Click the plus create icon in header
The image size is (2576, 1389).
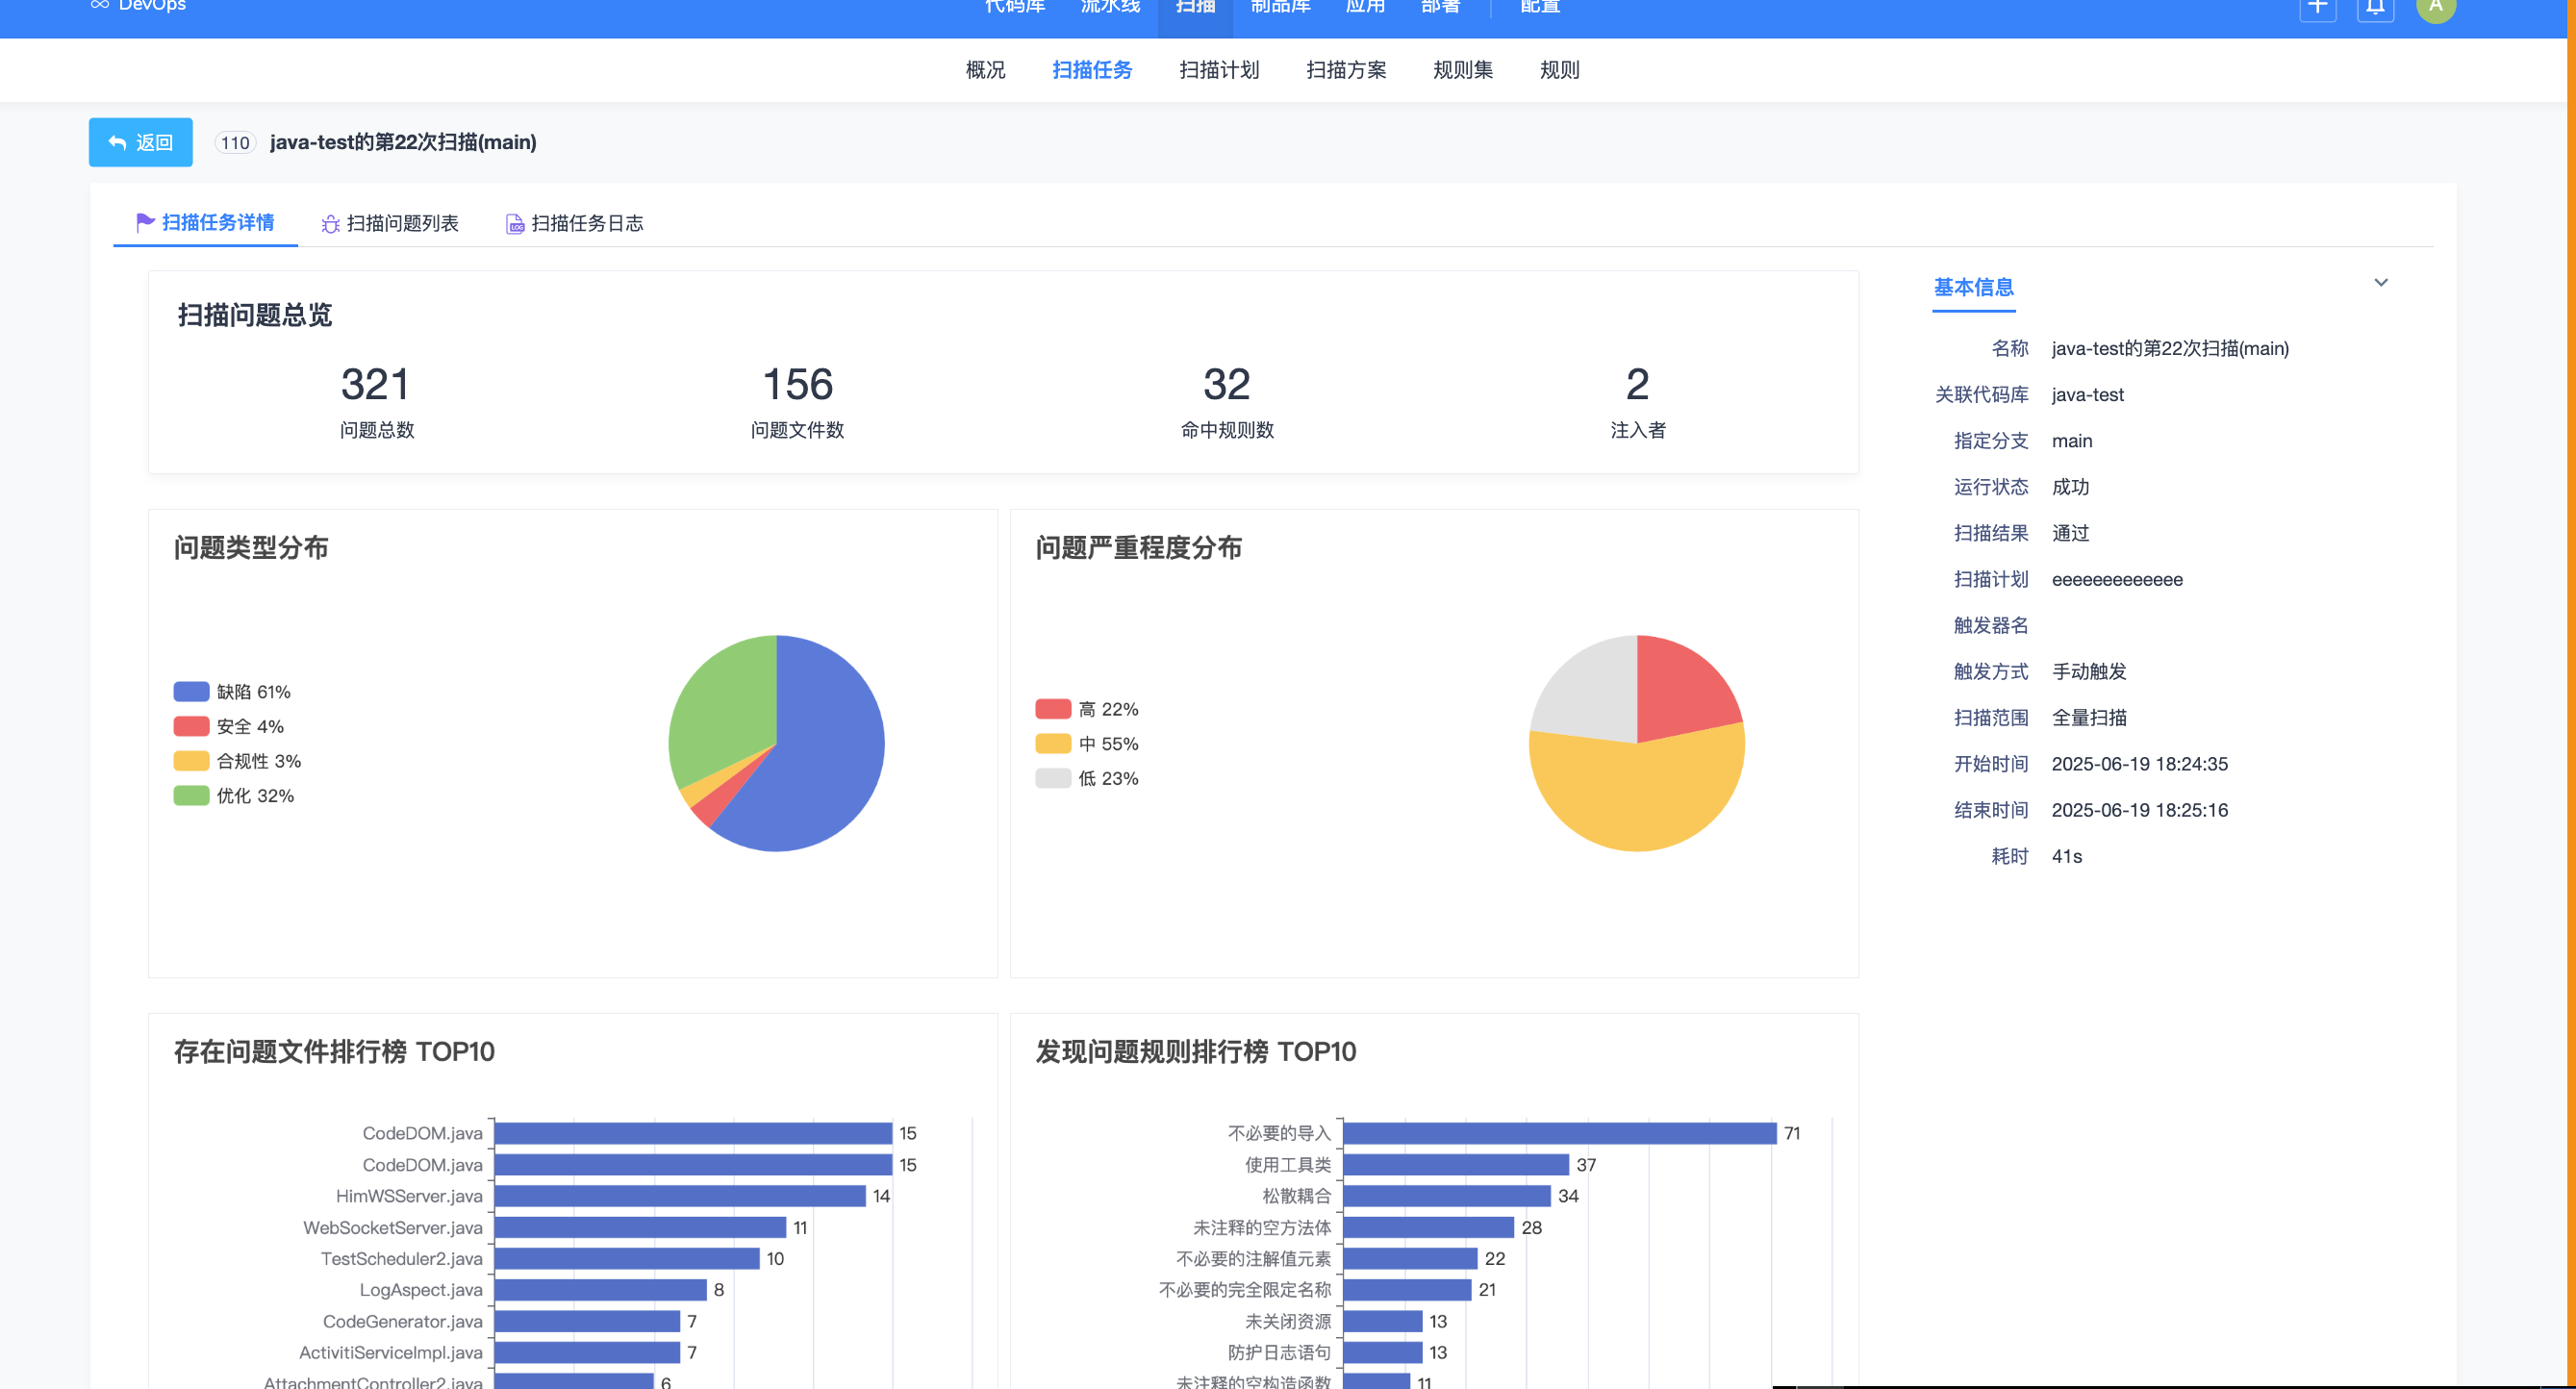tap(2317, 8)
